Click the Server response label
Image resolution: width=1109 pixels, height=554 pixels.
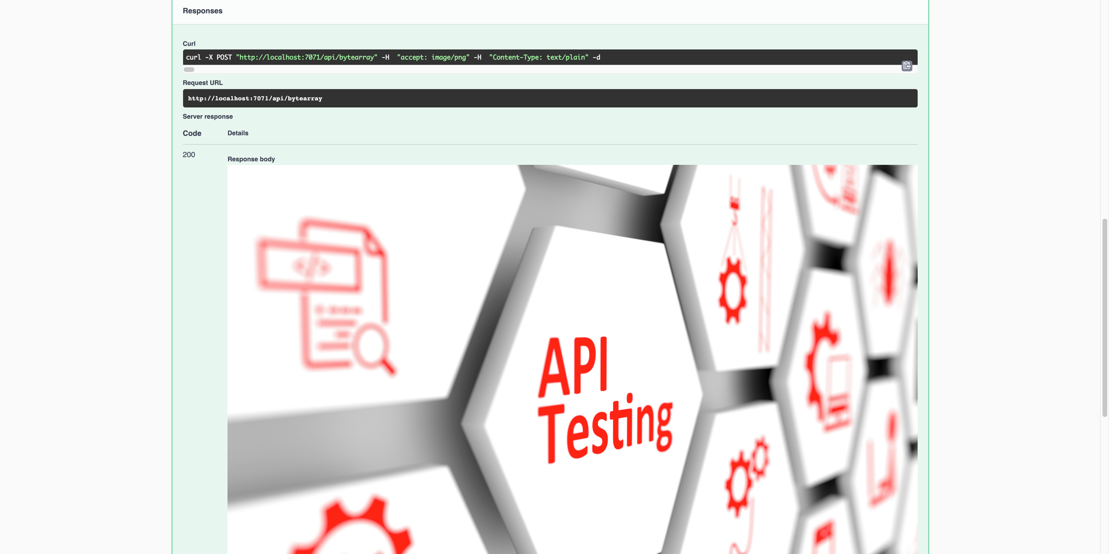click(x=208, y=117)
